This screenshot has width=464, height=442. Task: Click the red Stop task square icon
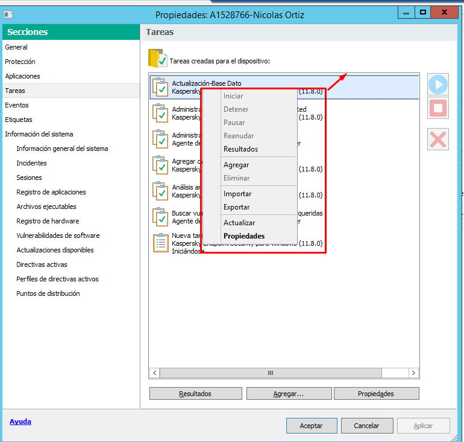click(438, 108)
